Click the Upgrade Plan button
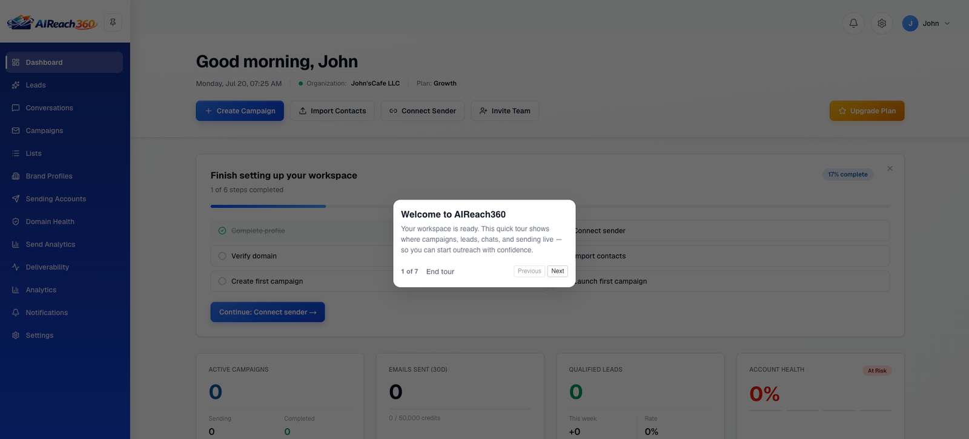The image size is (969, 439). pyautogui.click(x=867, y=111)
